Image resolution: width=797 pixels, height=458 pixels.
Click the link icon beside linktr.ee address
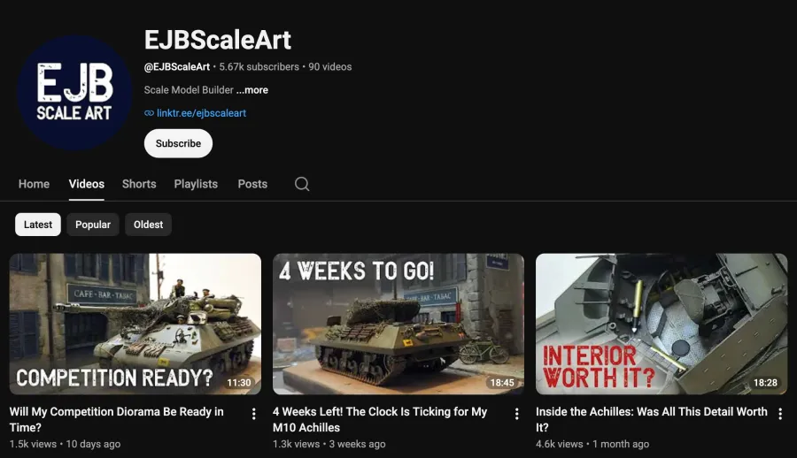pos(149,113)
